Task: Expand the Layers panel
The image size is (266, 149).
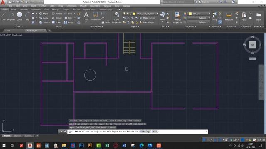Action: (x=135, y=26)
